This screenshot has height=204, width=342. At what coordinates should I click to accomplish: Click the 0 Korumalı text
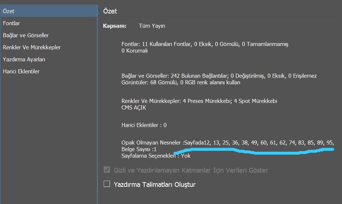coord(135,51)
